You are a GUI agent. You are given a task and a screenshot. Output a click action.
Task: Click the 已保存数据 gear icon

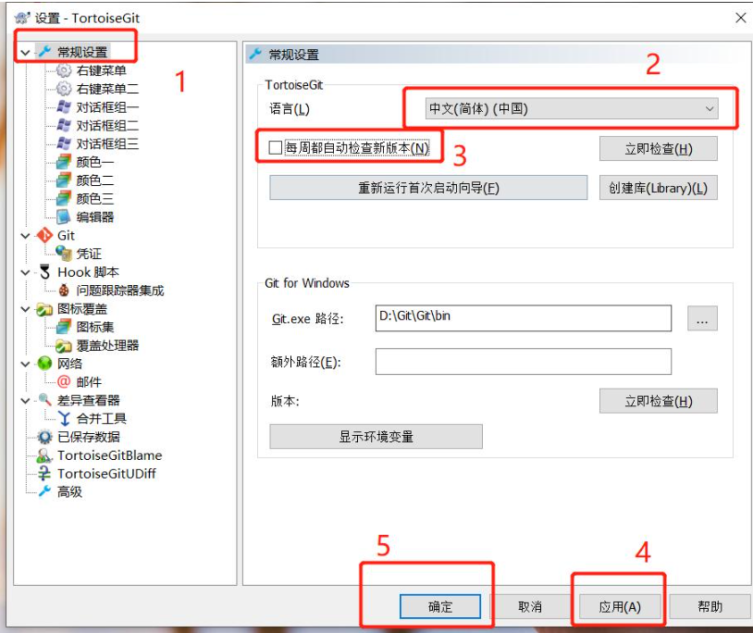pyautogui.click(x=44, y=437)
